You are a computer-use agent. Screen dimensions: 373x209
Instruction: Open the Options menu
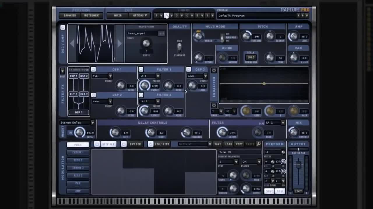(x=140, y=15)
